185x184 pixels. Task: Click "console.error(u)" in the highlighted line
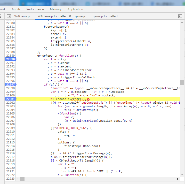pos(71,99)
